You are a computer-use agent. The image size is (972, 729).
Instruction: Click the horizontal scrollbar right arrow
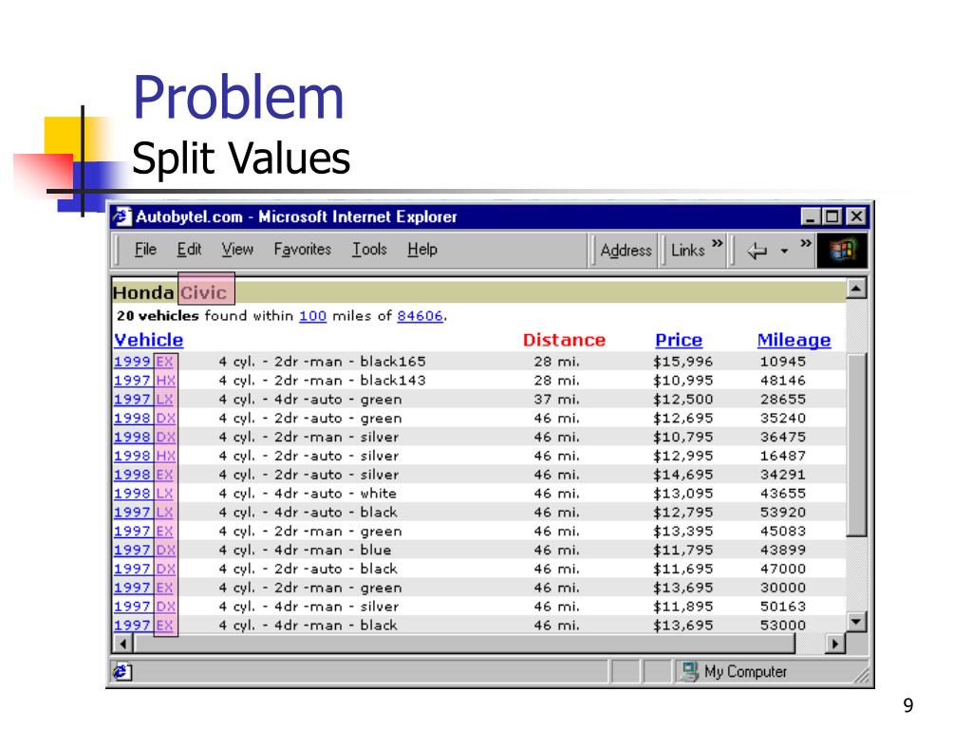(x=835, y=645)
